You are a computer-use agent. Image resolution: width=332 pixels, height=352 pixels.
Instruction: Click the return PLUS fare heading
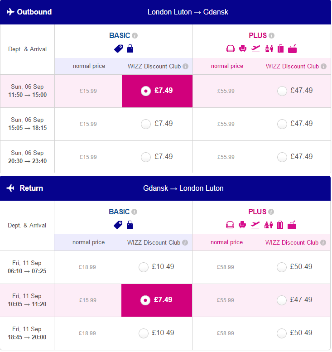(257, 212)
